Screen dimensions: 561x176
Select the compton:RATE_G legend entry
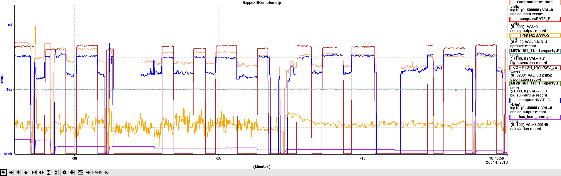pyautogui.click(x=535, y=100)
